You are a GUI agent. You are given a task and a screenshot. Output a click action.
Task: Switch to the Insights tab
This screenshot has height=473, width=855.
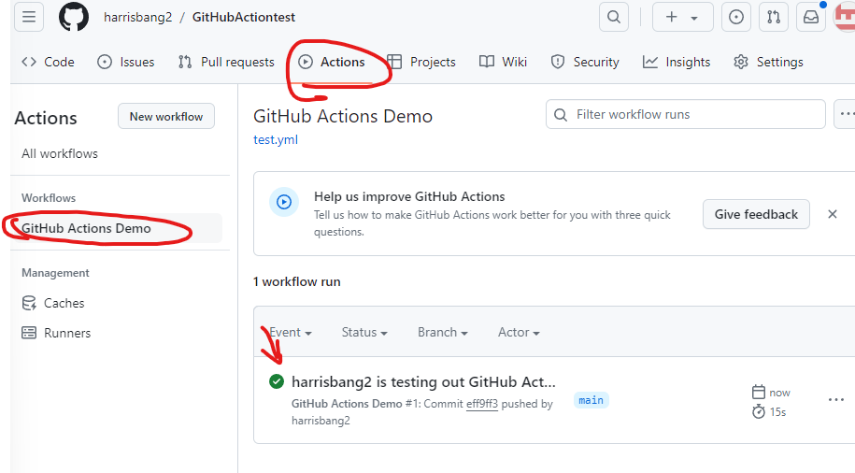pyautogui.click(x=677, y=63)
